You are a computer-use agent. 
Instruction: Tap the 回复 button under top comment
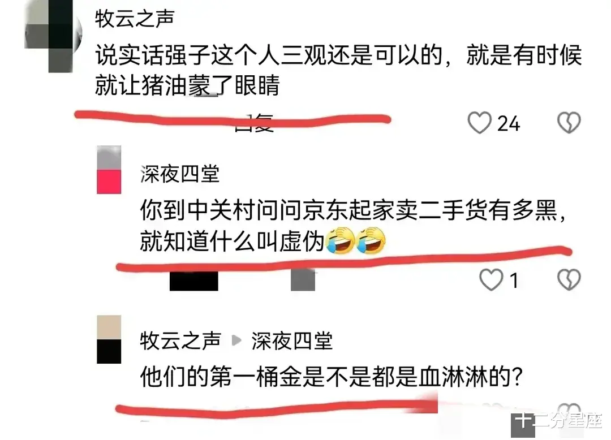tap(254, 123)
